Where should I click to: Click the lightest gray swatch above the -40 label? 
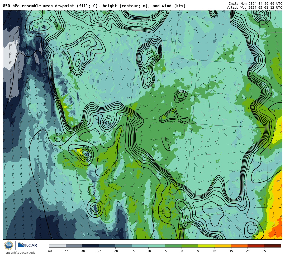pos(58,246)
